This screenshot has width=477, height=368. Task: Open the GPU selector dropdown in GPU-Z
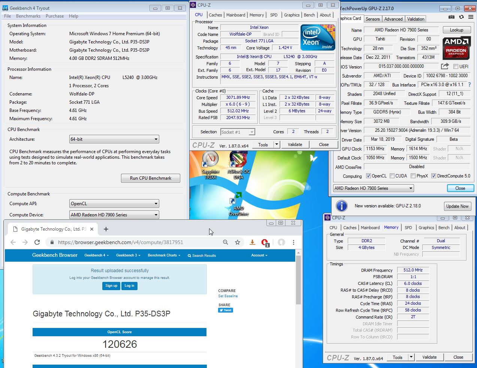(x=374, y=188)
